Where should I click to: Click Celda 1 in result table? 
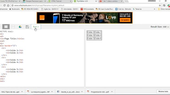coord(90,32)
